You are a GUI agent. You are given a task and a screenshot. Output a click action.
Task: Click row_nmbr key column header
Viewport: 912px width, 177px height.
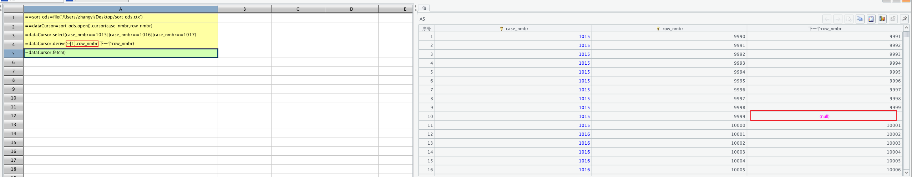pos(669,28)
